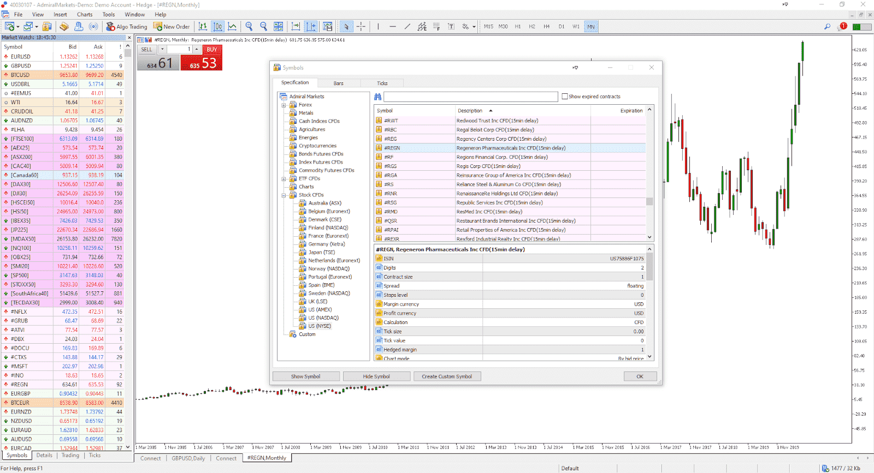Set timeframe to W1

[x=576, y=26]
